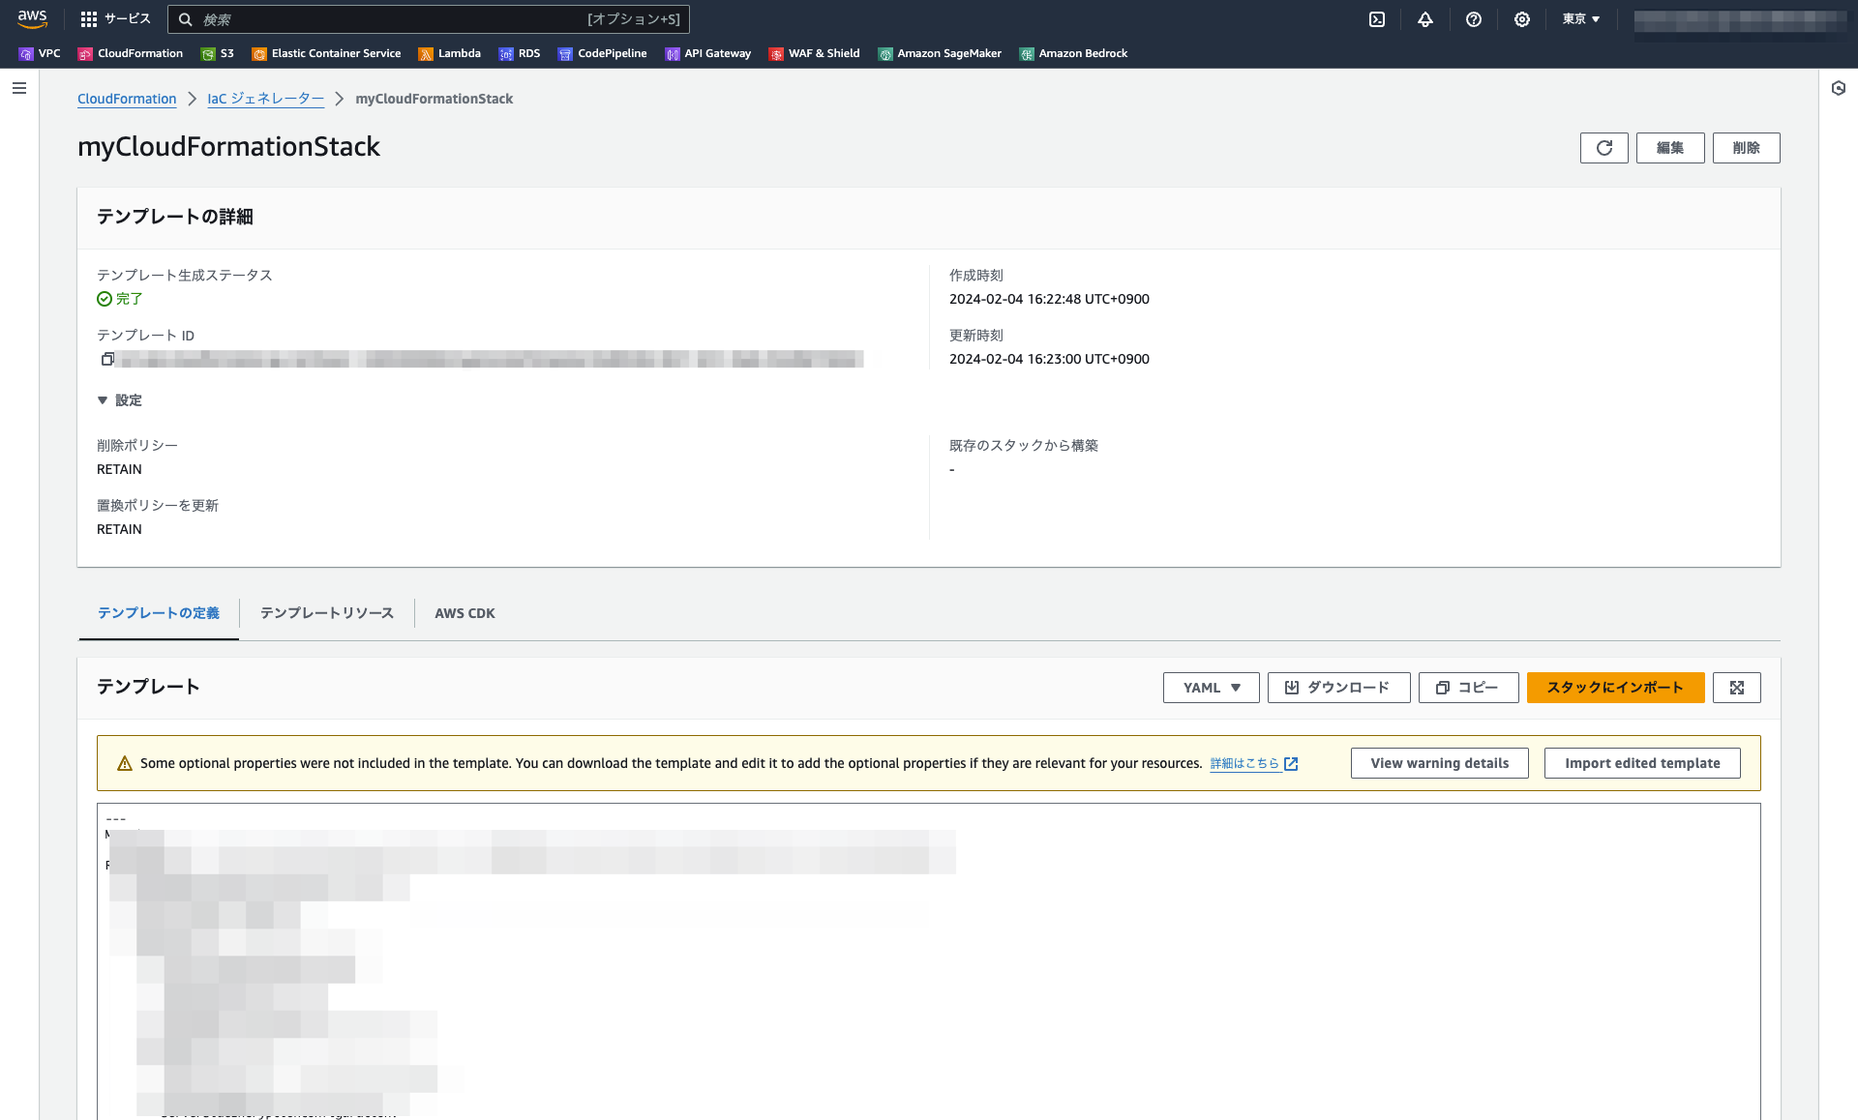
Task: Click Import edited template button
Action: click(x=1643, y=763)
